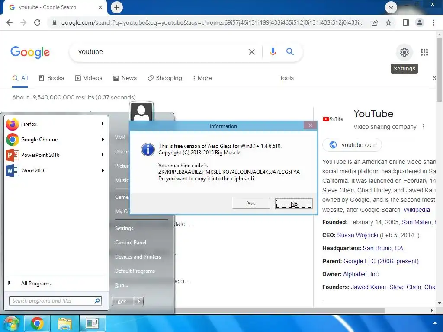Click the Firefox icon in Start menu
The height and width of the screenshot is (332, 443).
click(x=13, y=124)
